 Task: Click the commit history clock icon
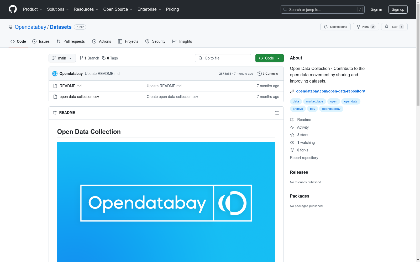(259, 74)
